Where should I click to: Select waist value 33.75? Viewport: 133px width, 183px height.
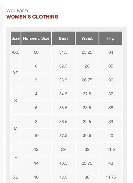click(x=87, y=163)
